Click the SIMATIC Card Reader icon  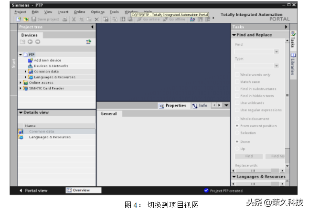click(x=25, y=88)
